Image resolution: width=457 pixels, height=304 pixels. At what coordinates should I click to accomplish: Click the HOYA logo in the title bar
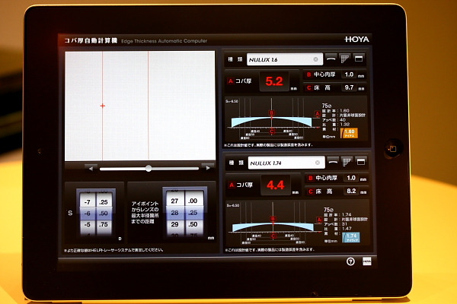click(356, 40)
